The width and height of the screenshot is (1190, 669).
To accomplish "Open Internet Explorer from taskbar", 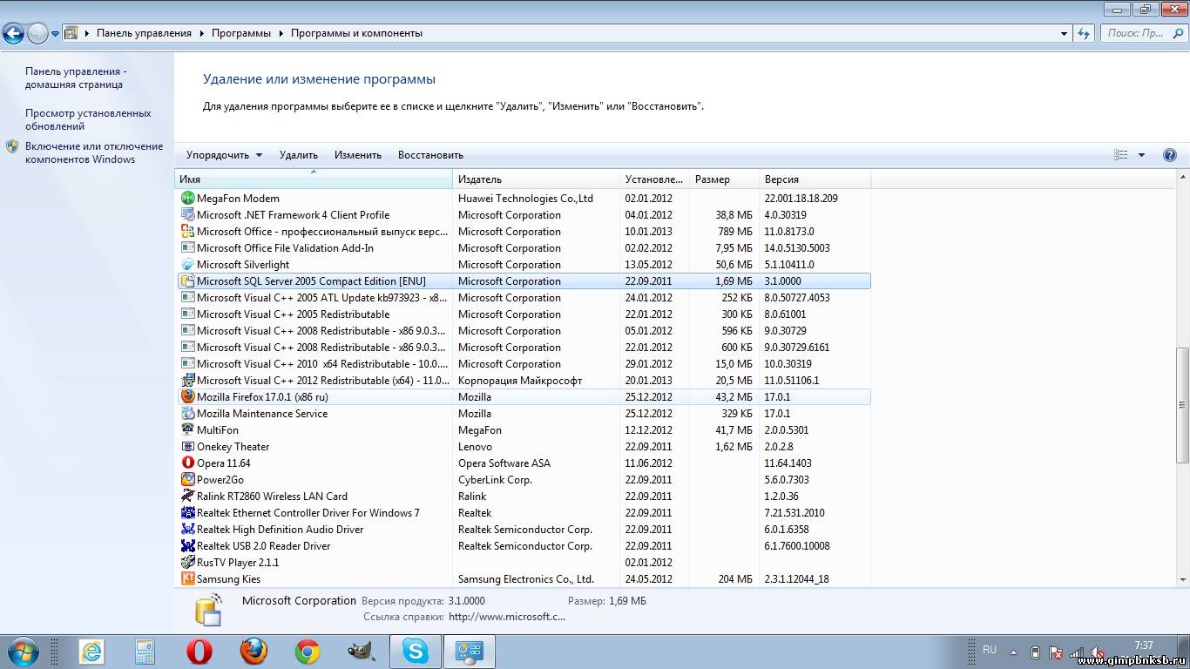I will tap(91, 652).
